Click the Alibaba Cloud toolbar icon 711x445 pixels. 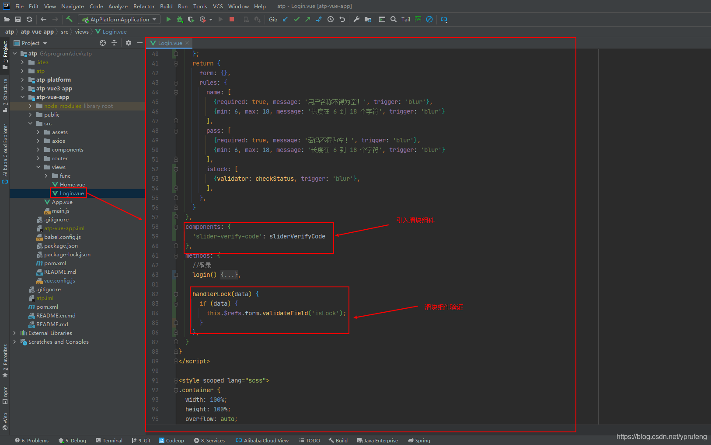click(x=444, y=19)
